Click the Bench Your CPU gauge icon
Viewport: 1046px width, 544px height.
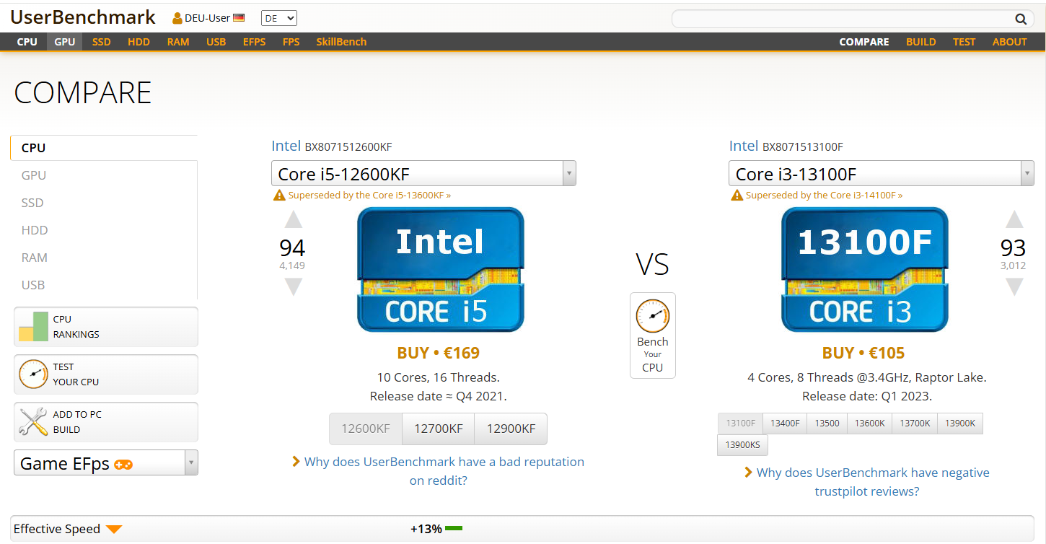coord(653,316)
